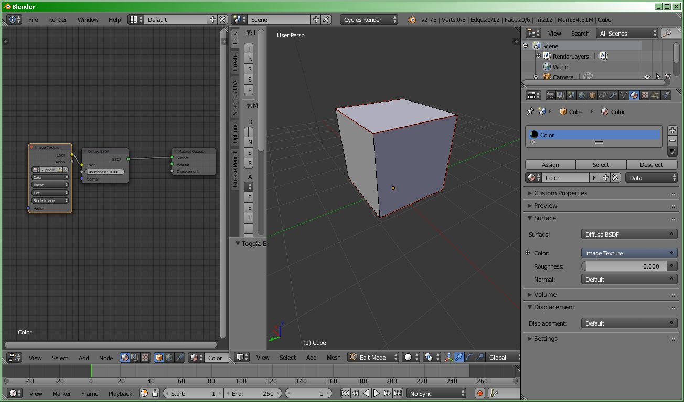Open the Mesh menu in 3D view
Image resolution: width=684 pixels, height=402 pixels.
pos(334,358)
